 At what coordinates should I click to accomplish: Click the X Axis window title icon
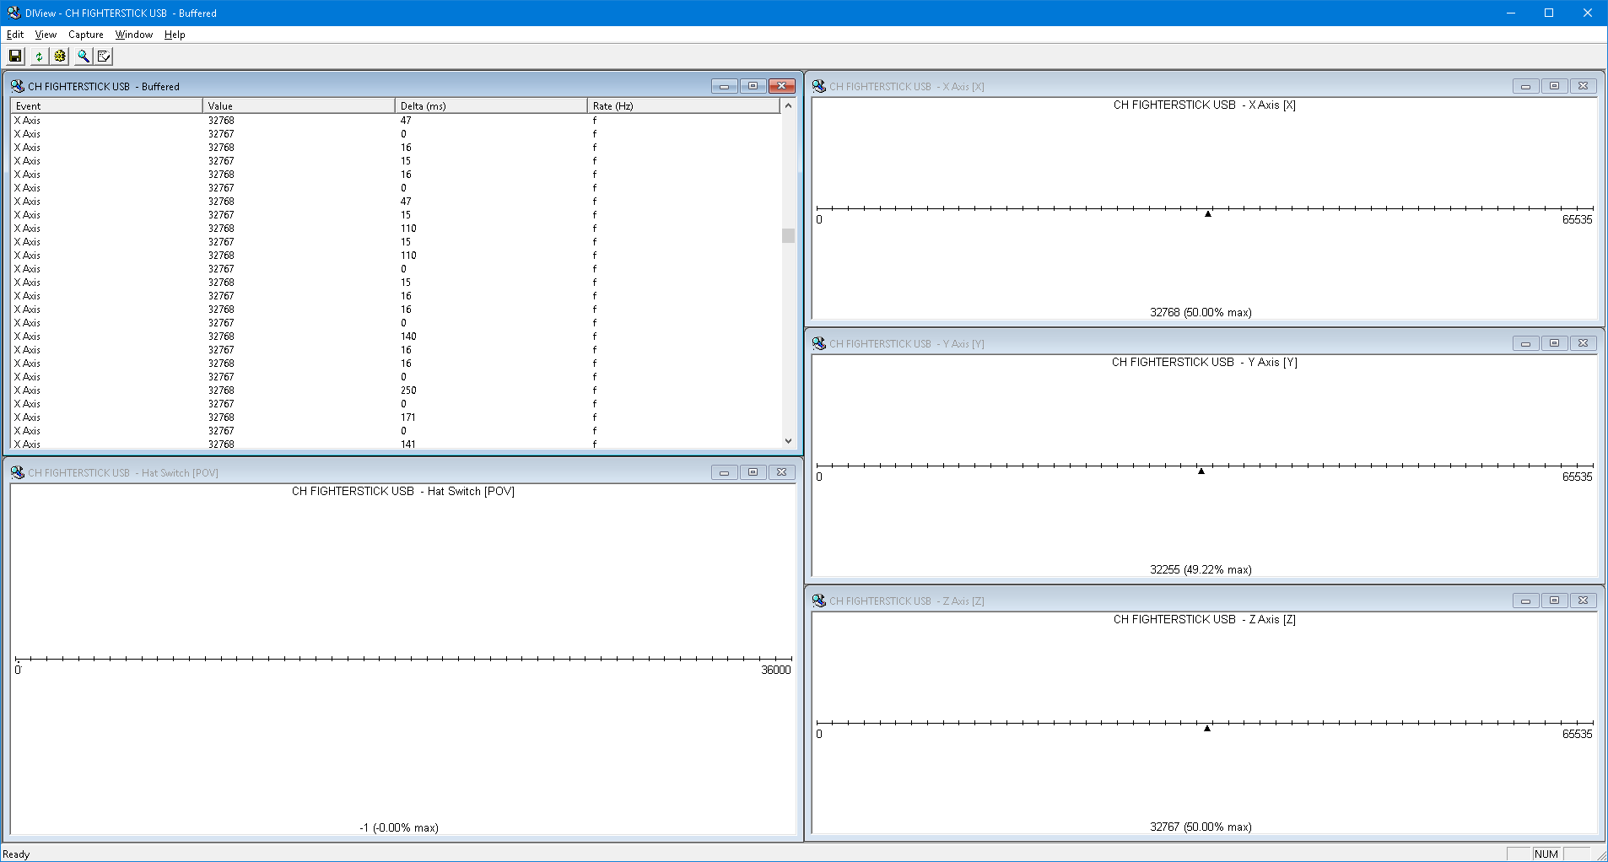[x=819, y=86]
